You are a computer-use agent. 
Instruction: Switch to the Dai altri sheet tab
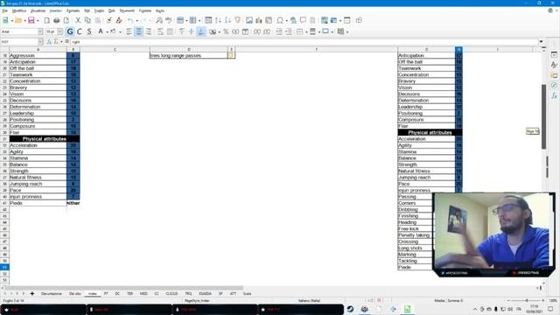(x=75, y=294)
